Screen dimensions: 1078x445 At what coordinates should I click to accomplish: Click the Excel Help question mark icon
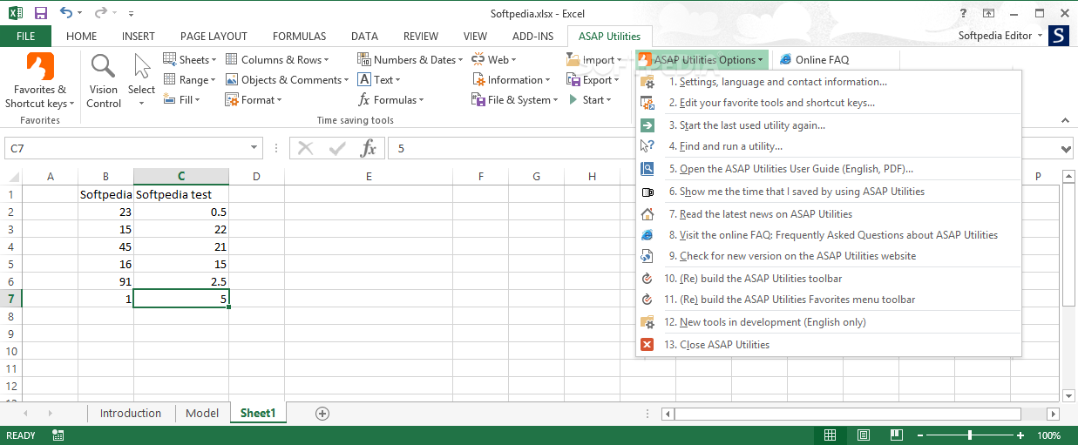(x=963, y=13)
